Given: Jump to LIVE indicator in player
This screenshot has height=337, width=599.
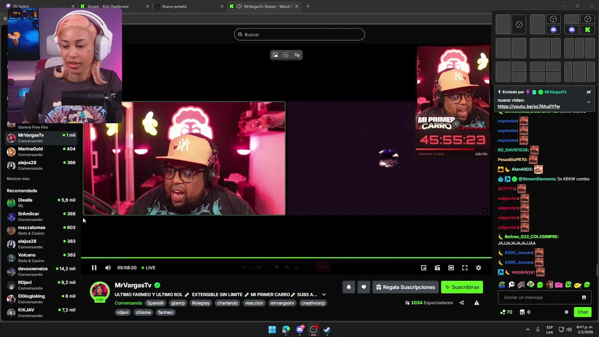Looking at the screenshot, I should tap(149, 268).
